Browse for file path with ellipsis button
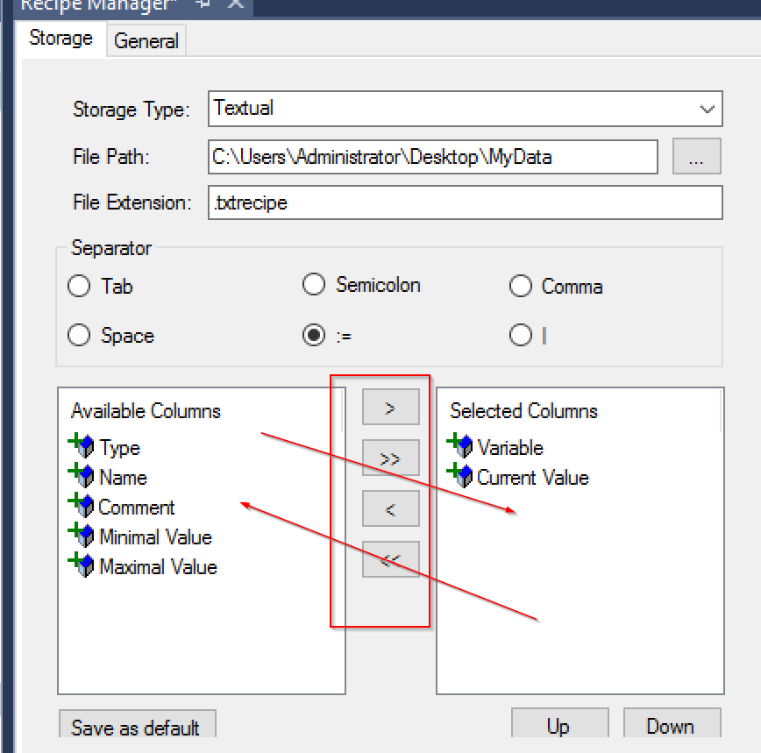 [696, 156]
